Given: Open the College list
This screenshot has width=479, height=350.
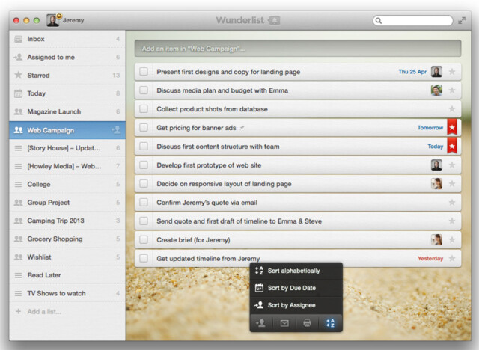Looking at the screenshot, I should [x=67, y=184].
